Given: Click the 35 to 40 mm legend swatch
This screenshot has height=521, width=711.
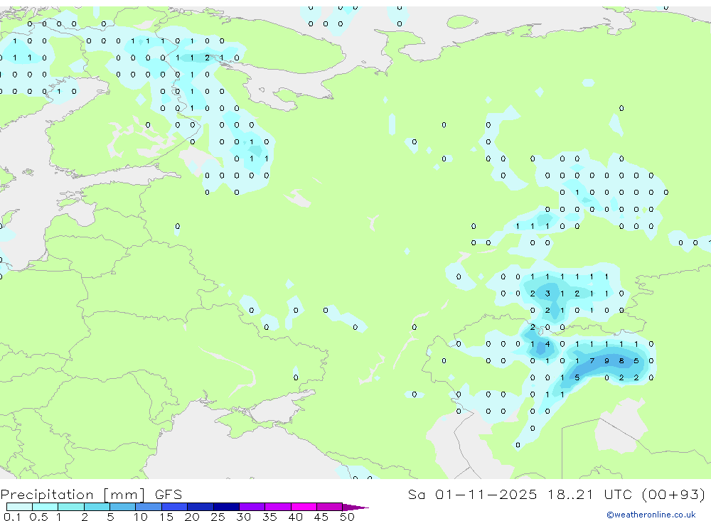Looking at the screenshot, I should tap(278, 507).
